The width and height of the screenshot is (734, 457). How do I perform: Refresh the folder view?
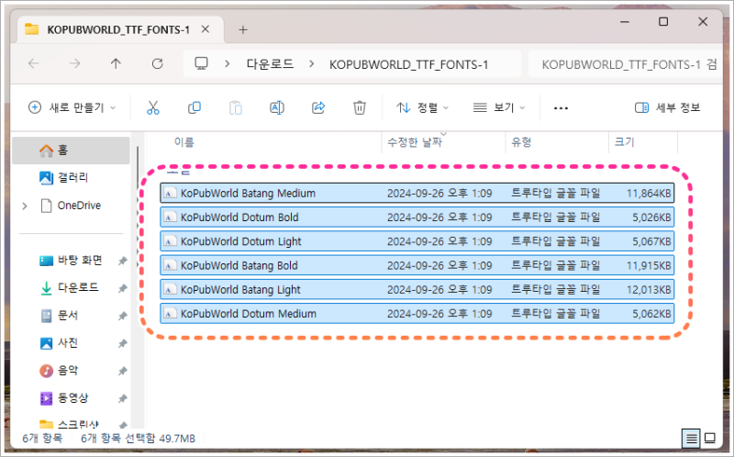click(157, 63)
